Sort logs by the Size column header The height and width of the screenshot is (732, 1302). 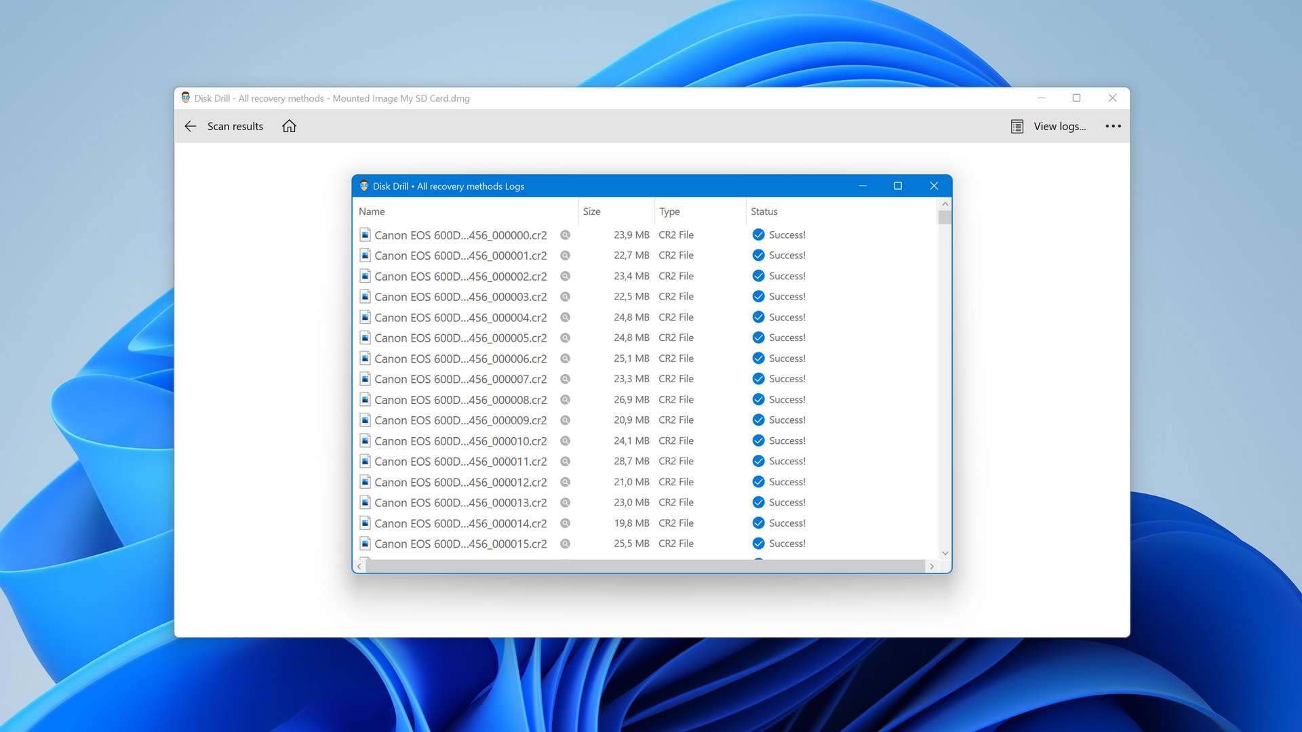point(616,211)
